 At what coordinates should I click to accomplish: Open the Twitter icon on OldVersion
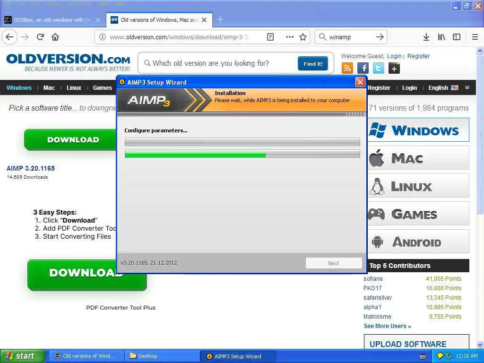379,68
